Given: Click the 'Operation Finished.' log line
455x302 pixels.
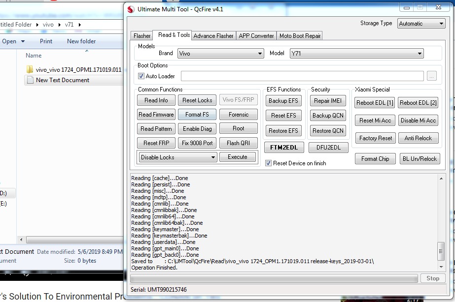Looking at the screenshot, I should pyautogui.click(x=154, y=268).
